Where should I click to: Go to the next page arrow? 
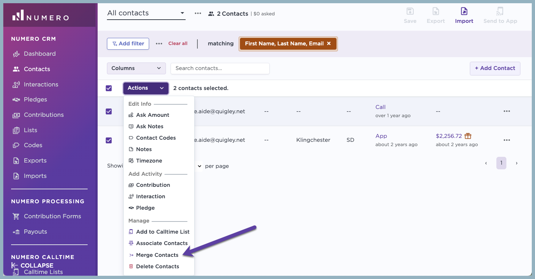coord(517,163)
